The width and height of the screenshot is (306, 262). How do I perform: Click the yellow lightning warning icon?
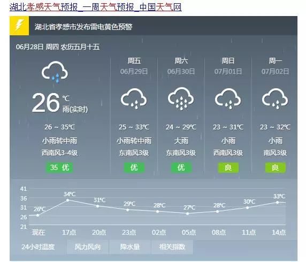coord(19,26)
